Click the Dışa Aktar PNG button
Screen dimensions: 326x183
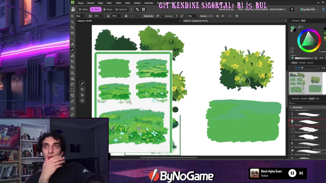coord(307,9)
